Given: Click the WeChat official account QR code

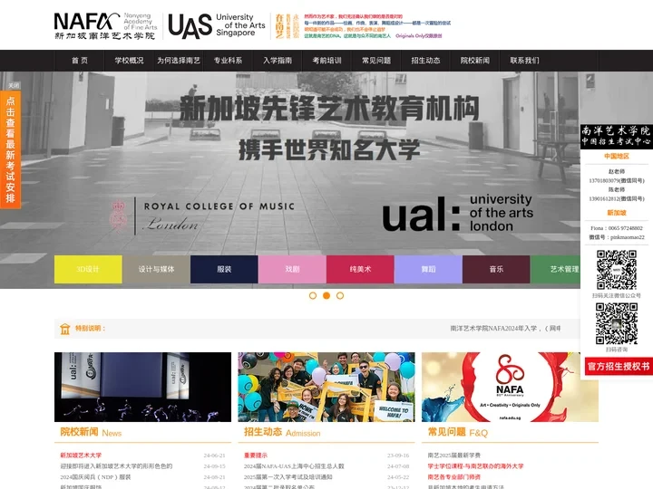Looking at the screenshot, I should pyautogui.click(x=617, y=270).
